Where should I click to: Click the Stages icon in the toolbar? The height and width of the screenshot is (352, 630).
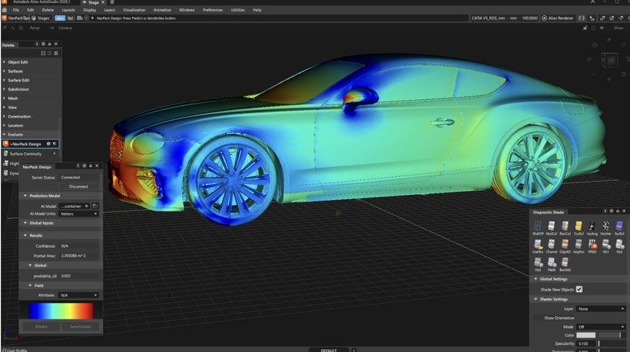(34, 18)
